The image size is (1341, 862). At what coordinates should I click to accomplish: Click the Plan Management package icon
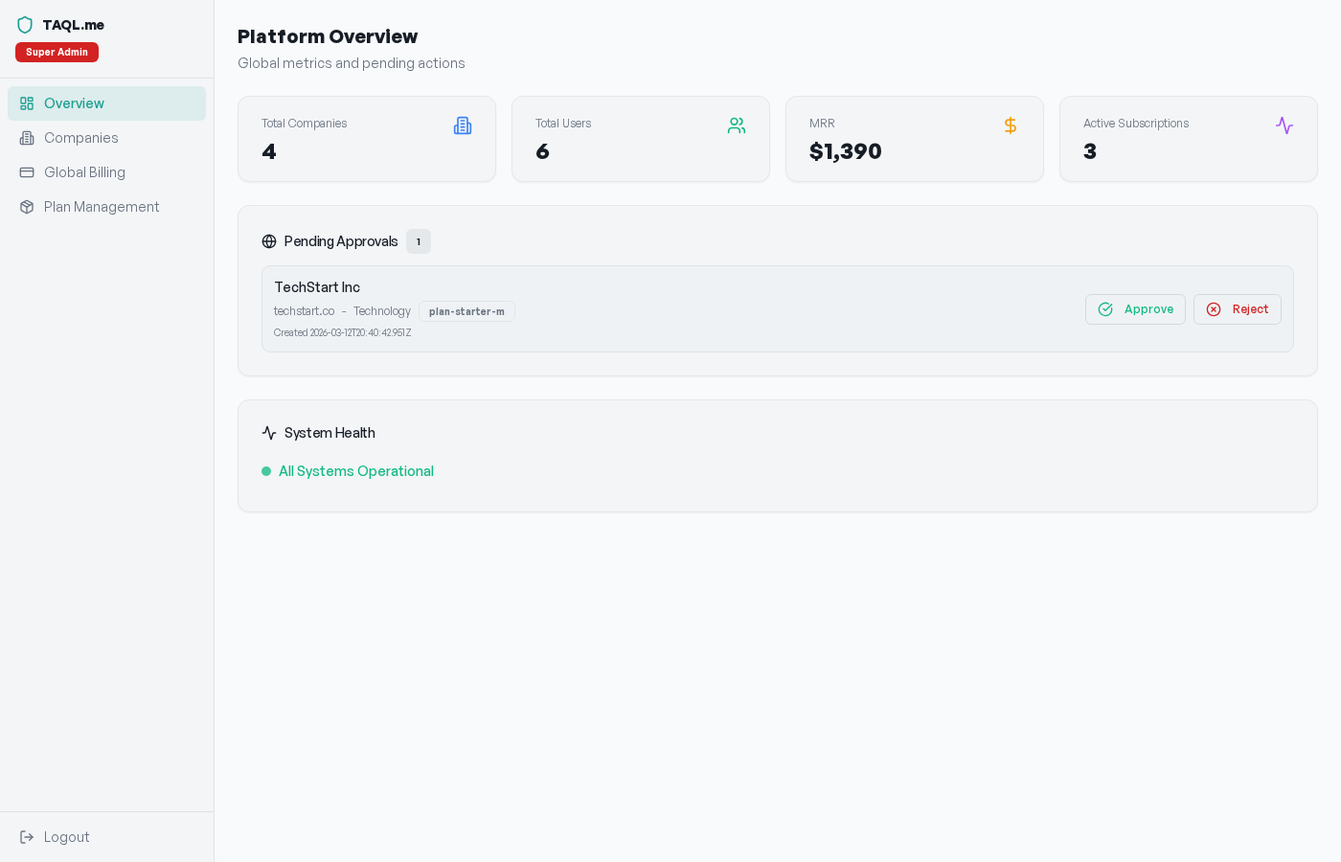(27, 206)
